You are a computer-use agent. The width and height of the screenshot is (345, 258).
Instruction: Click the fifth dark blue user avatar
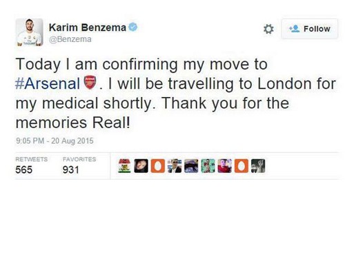(191, 166)
